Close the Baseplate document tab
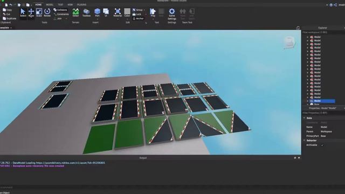 (x=11, y=27)
